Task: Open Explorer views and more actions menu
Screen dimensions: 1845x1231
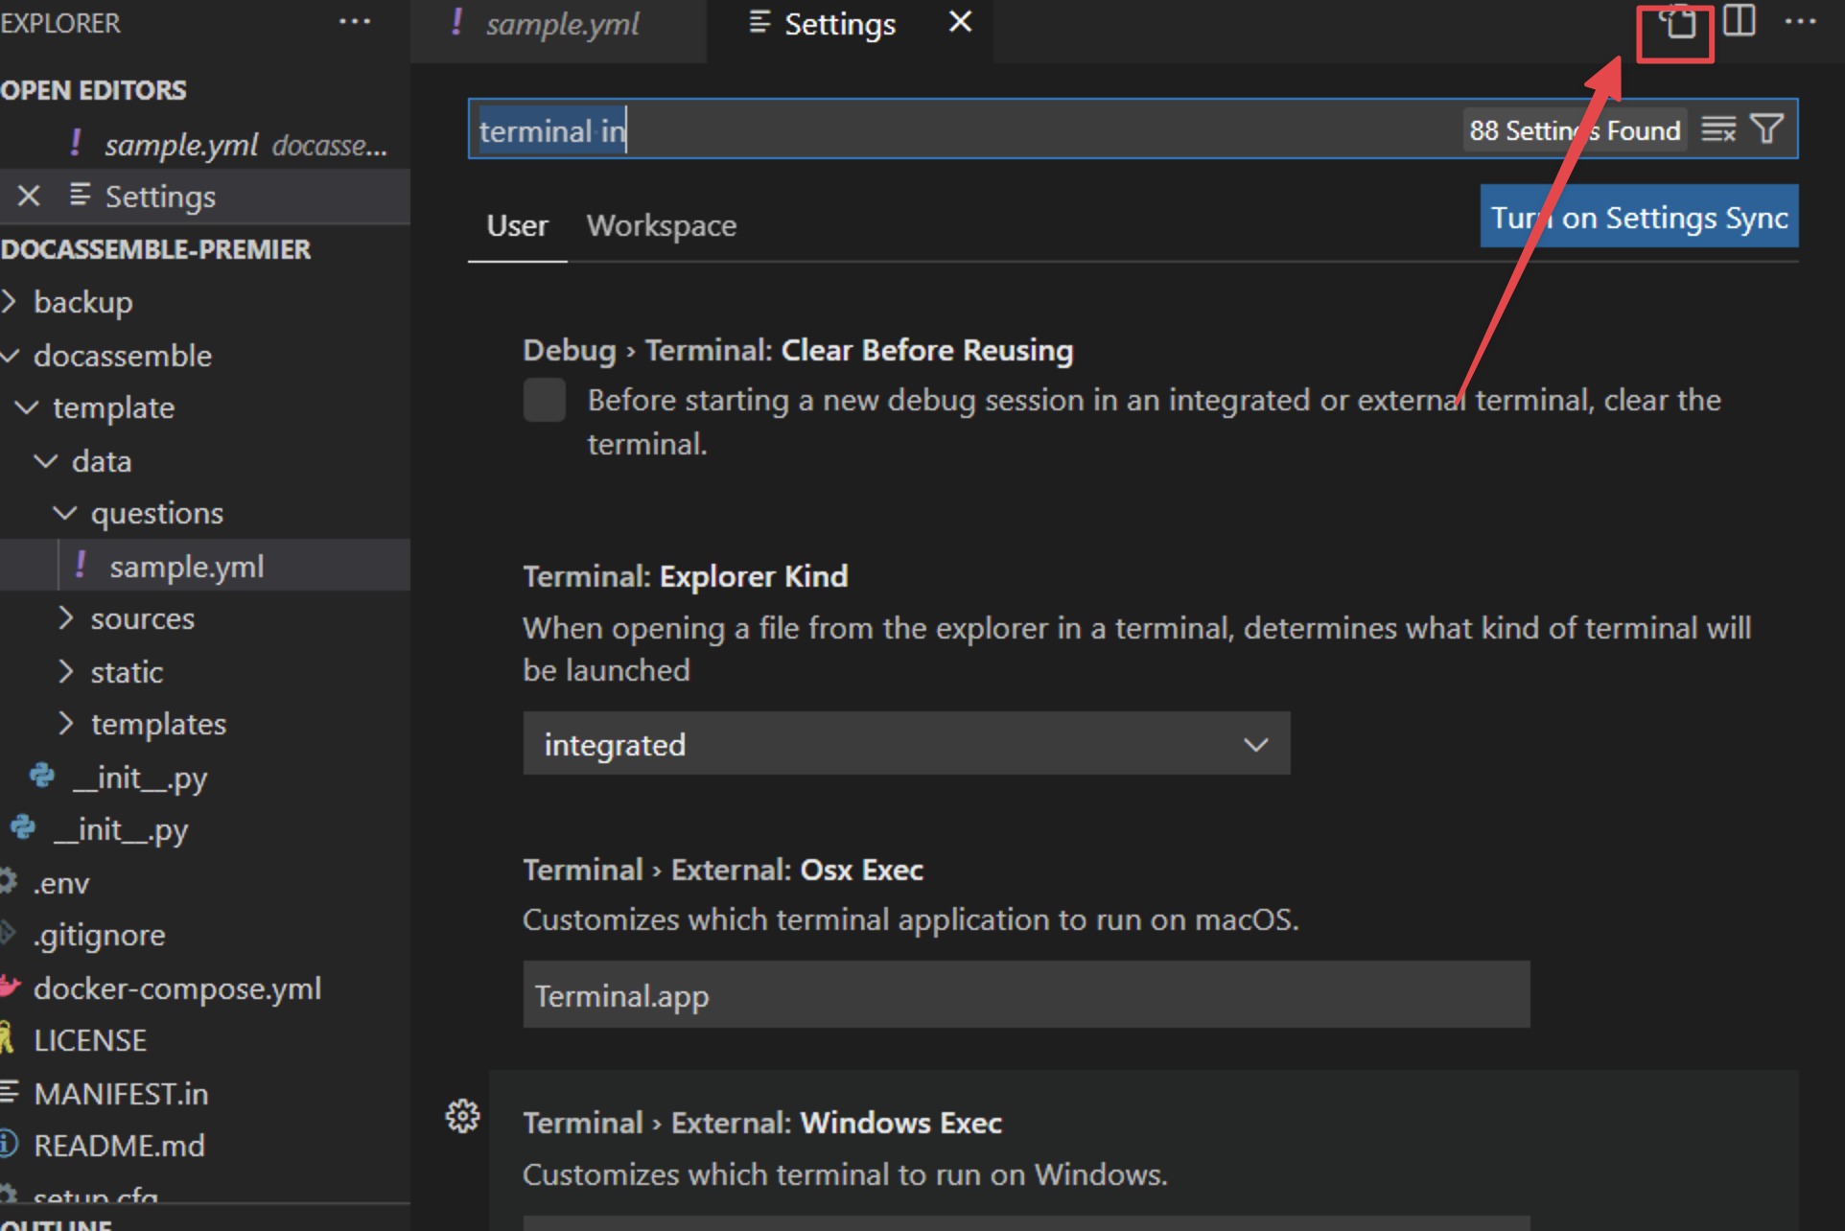Action: (x=355, y=22)
